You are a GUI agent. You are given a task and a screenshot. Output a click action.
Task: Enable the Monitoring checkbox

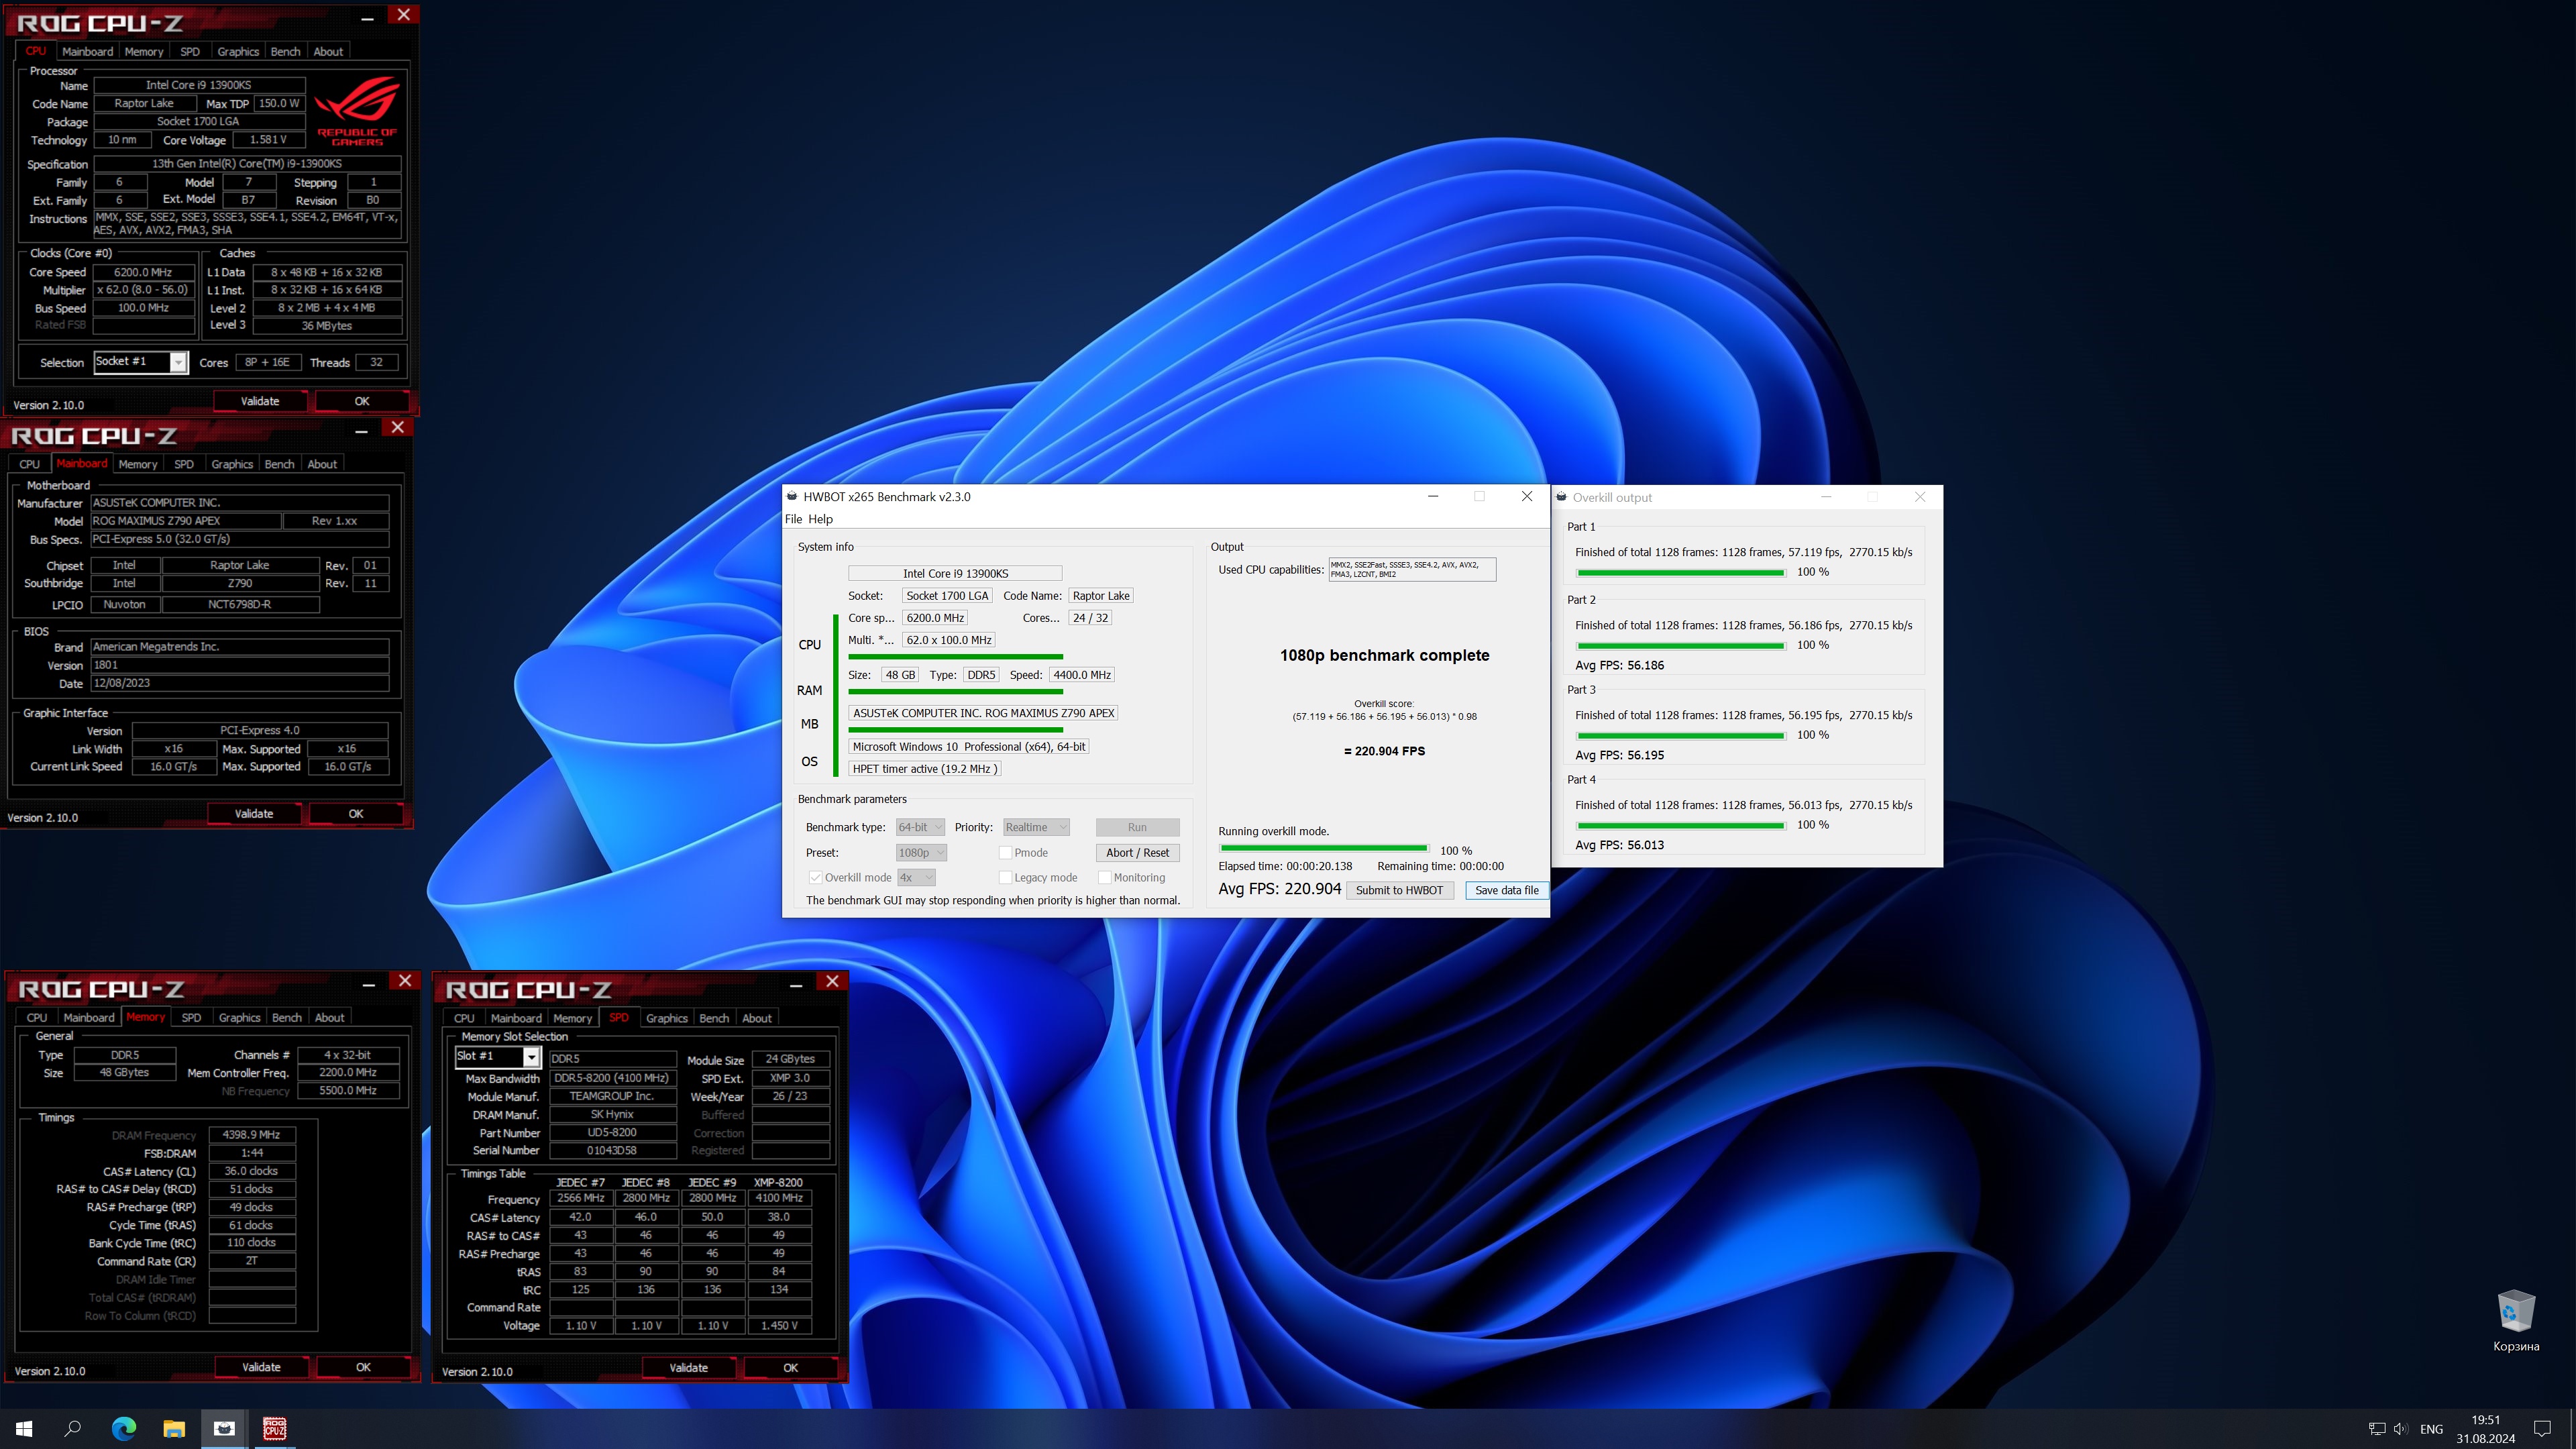[x=1104, y=877]
